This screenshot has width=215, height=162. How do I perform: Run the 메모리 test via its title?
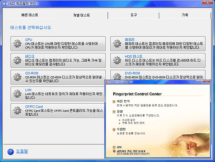coord(130,40)
